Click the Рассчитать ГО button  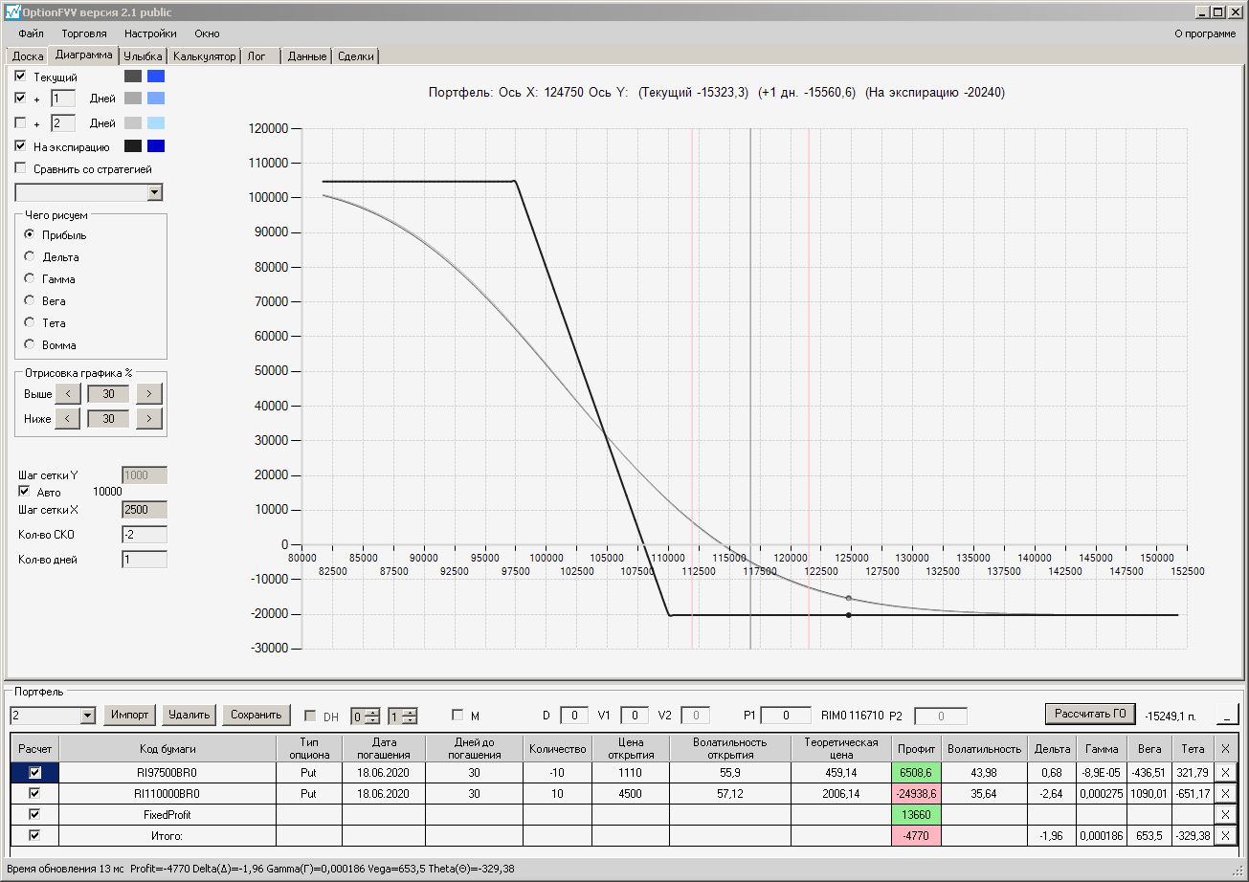(x=1090, y=714)
